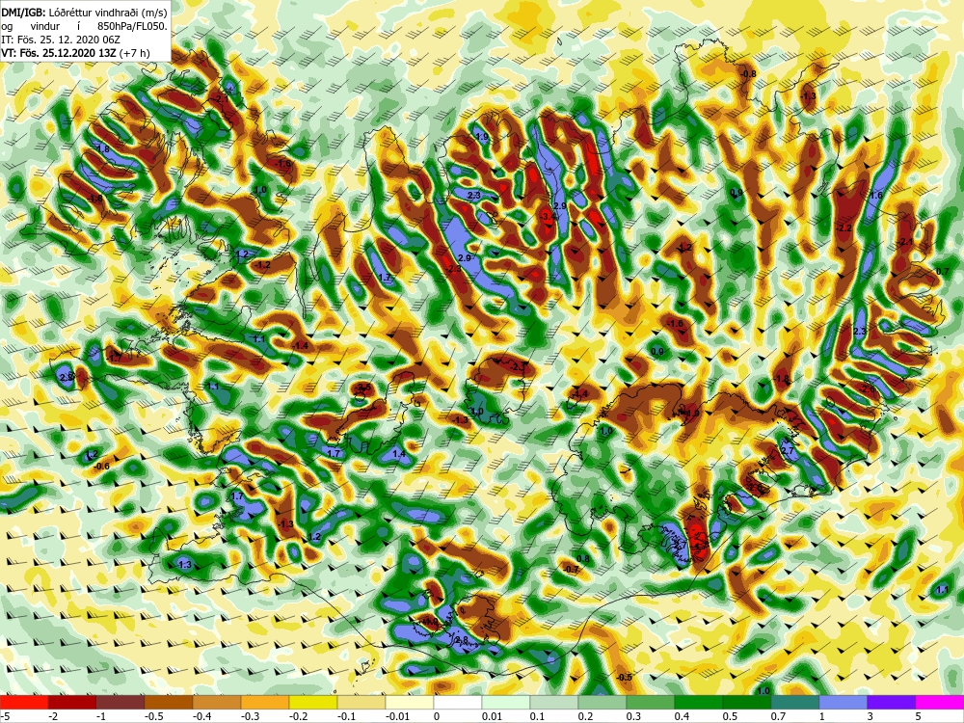Click the legend swatch between 0.2 and 0.3
The image size is (964, 723).
tap(602, 702)
